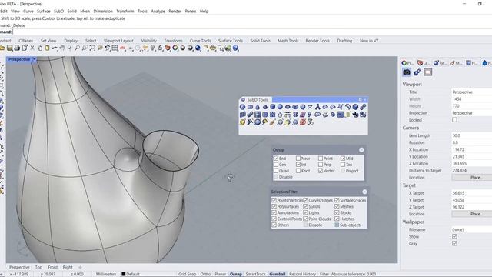This screenshot has width=492, height=277.
Task: Add new viewport tab with plus icon
Action: (x=80, y=267)
